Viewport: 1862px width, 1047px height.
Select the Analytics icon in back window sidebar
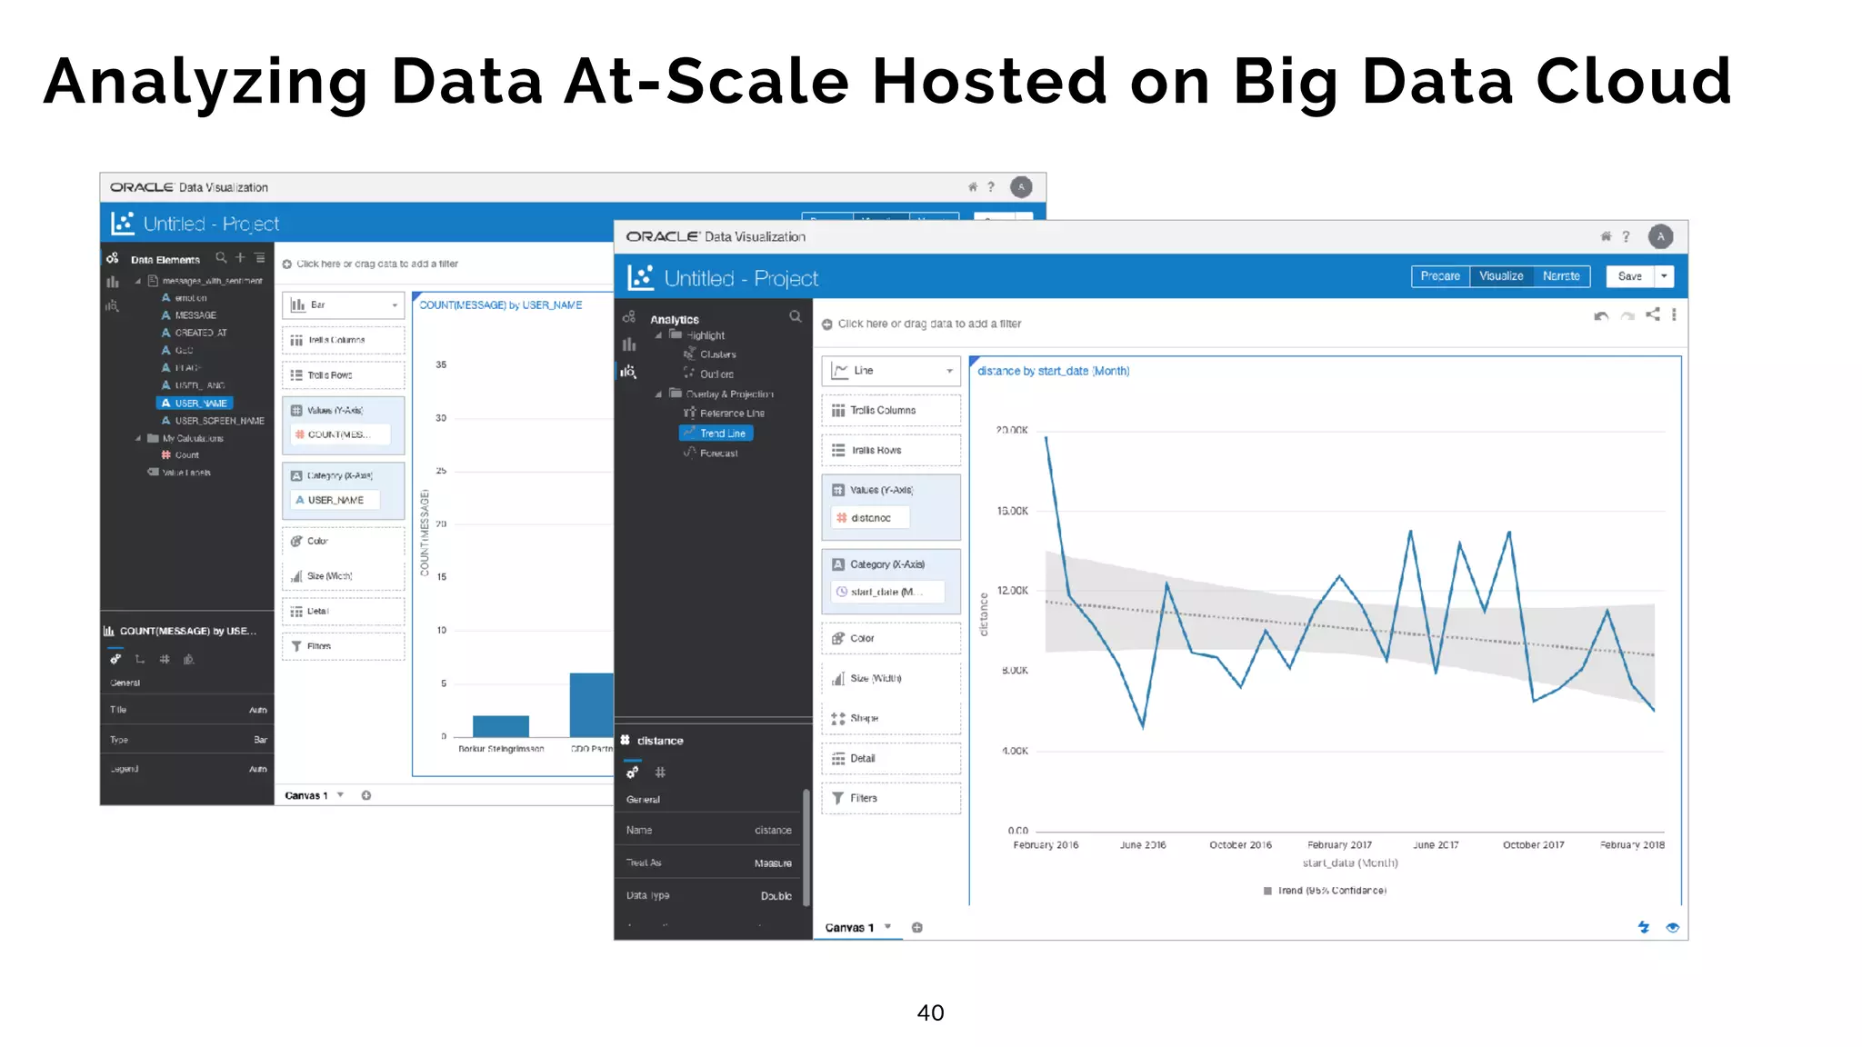112,306
